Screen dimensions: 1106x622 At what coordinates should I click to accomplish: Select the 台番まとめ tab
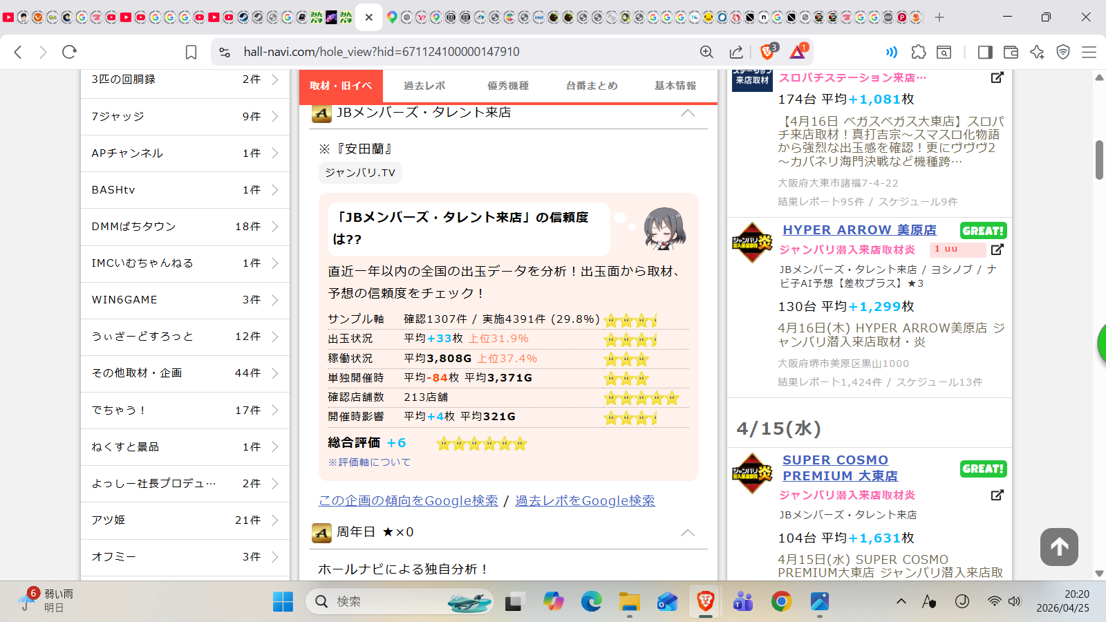[592, 86]
